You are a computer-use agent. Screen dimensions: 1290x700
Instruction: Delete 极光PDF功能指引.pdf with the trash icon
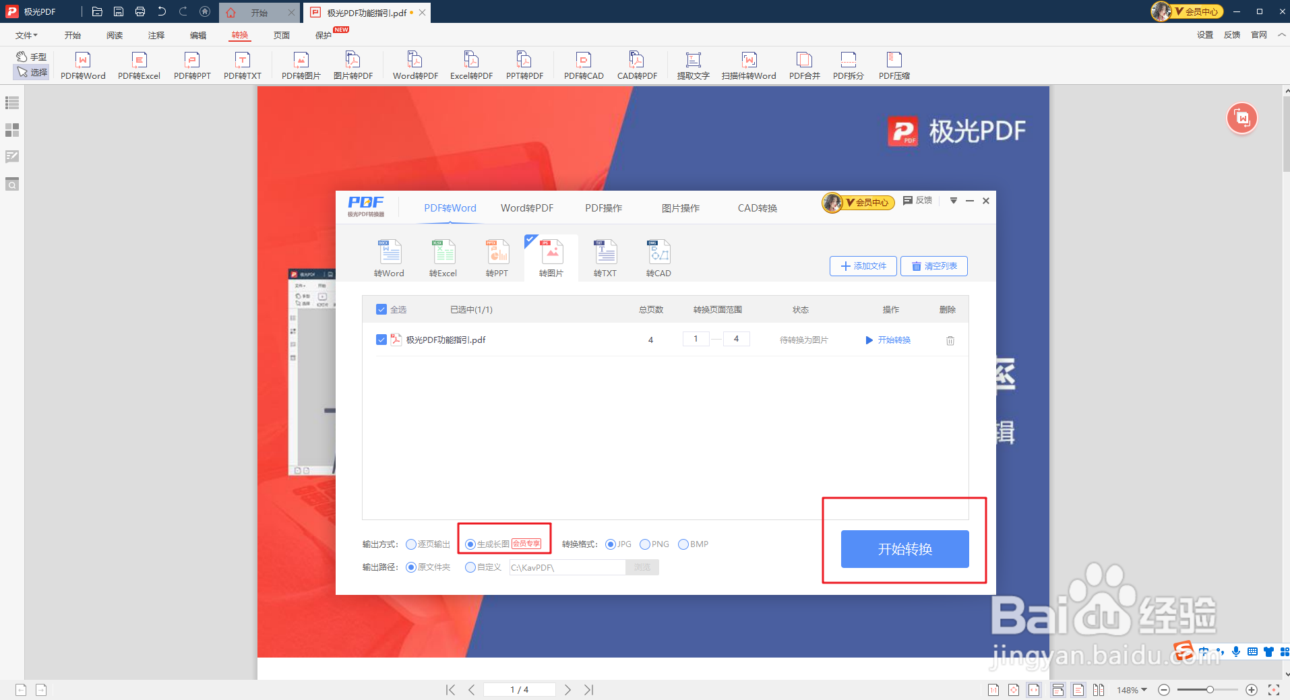click(x=950, y=340)
